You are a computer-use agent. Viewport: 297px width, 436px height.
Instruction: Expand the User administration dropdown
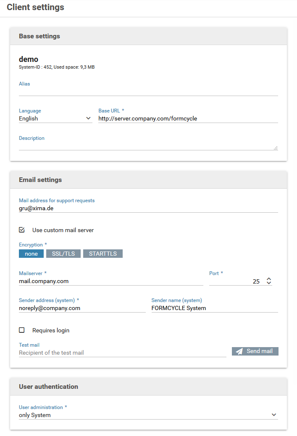[148, 415]
